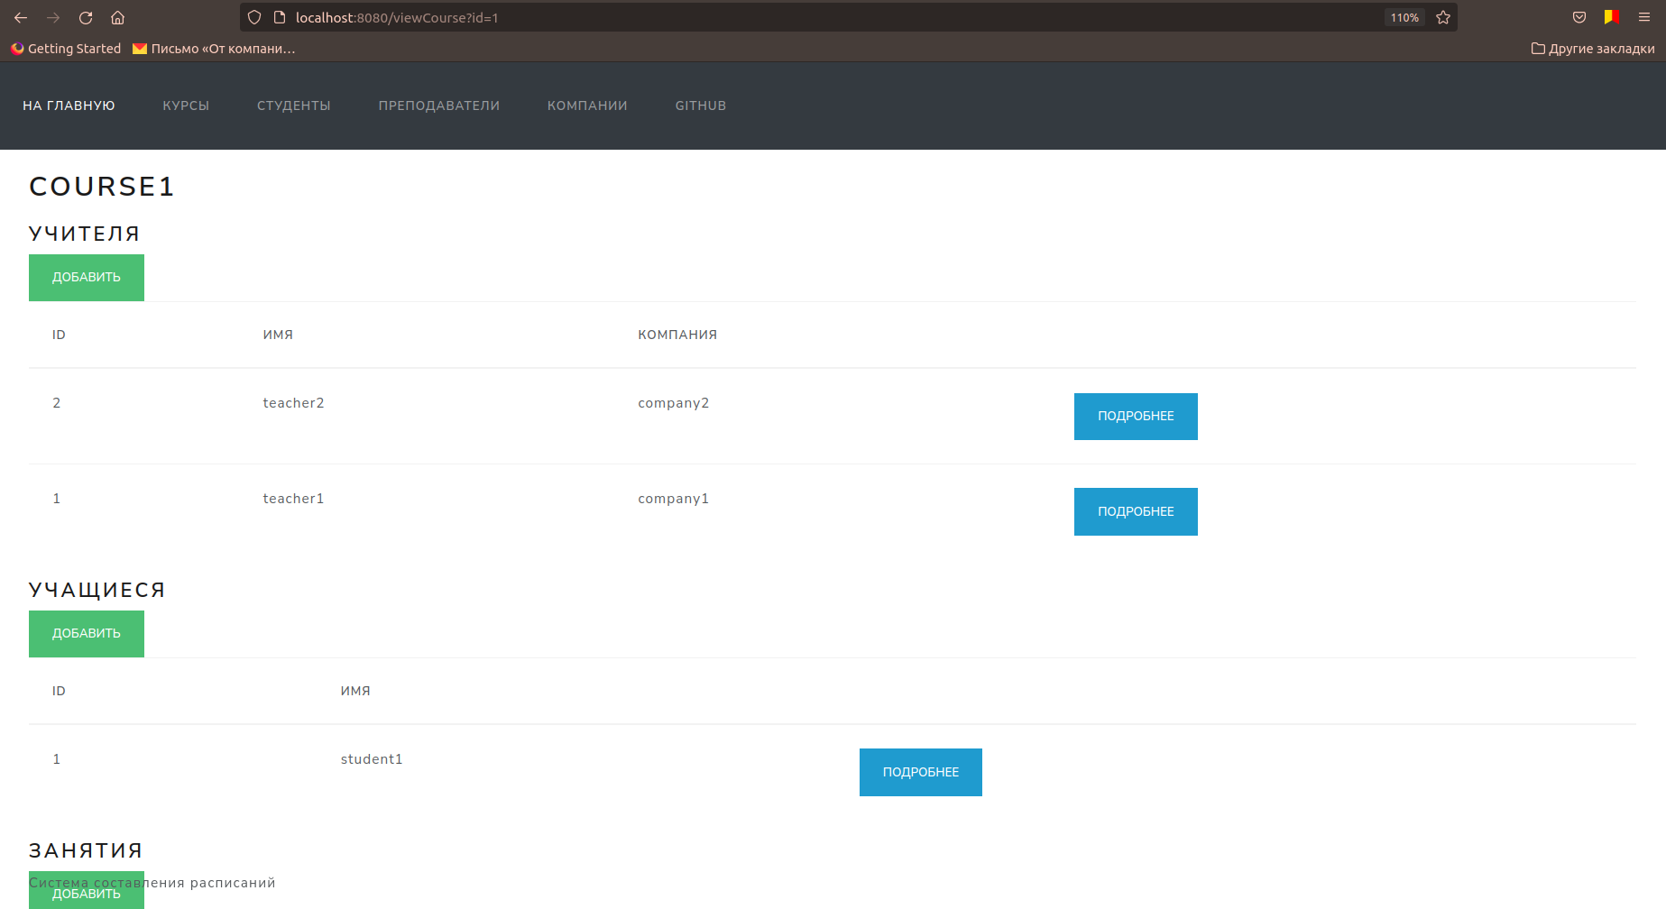Image resolution: width=1666 pixels, height=909 pixels.
Task: Reload the current page
Action: point(85,17)
